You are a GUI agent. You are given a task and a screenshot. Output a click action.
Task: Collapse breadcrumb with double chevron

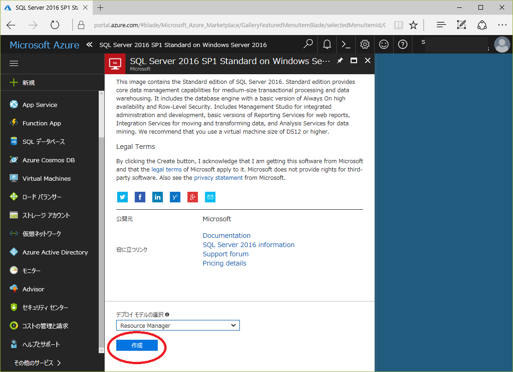click(89, 44)
